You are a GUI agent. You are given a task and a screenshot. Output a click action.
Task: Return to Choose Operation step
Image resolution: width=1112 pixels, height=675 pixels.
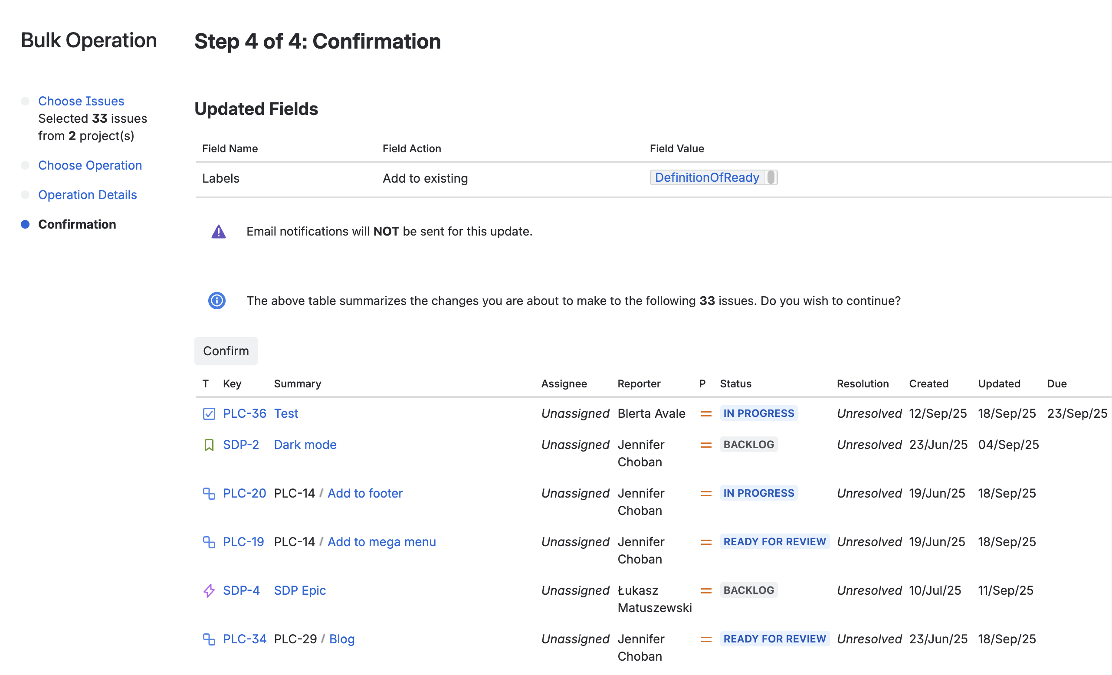click(90, 165)
